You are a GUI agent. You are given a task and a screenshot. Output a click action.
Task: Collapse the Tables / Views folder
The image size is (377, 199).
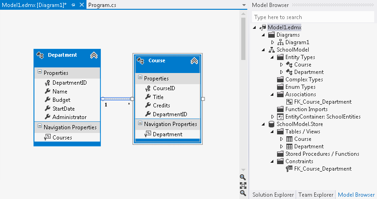coord(272,132)
